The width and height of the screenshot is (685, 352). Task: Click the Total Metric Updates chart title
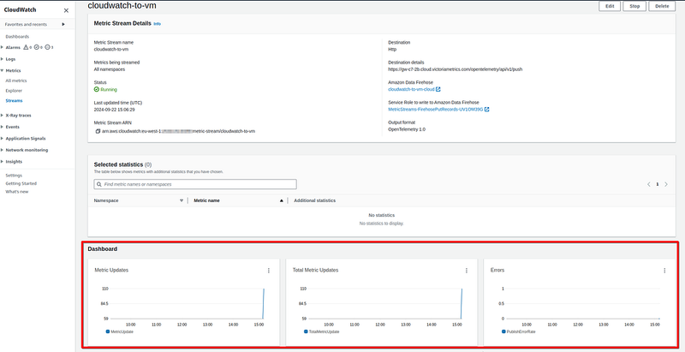(315, 271)
